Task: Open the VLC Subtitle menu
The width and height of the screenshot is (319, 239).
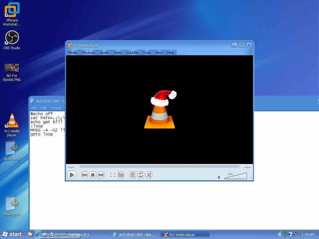Action: 132,52
